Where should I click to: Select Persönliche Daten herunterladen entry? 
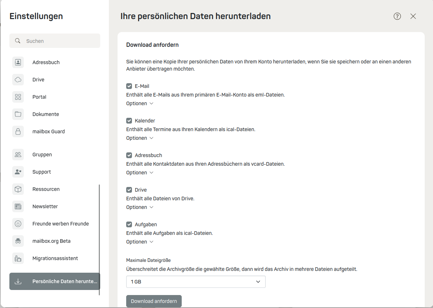(x=55, y=281)
